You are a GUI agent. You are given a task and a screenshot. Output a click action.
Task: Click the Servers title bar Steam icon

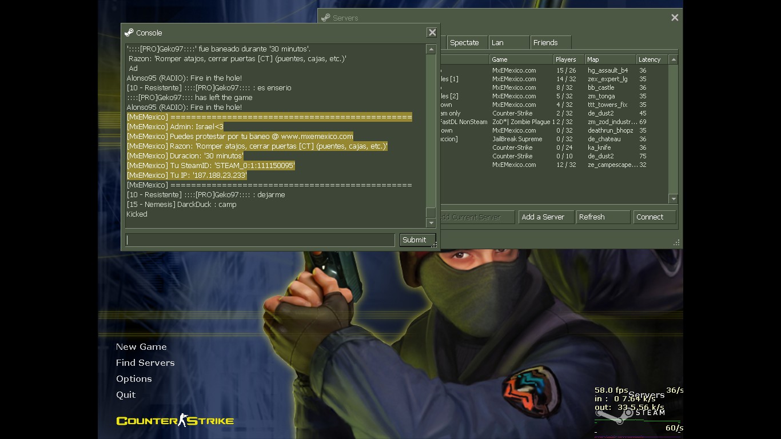click(x=326, y=18)
